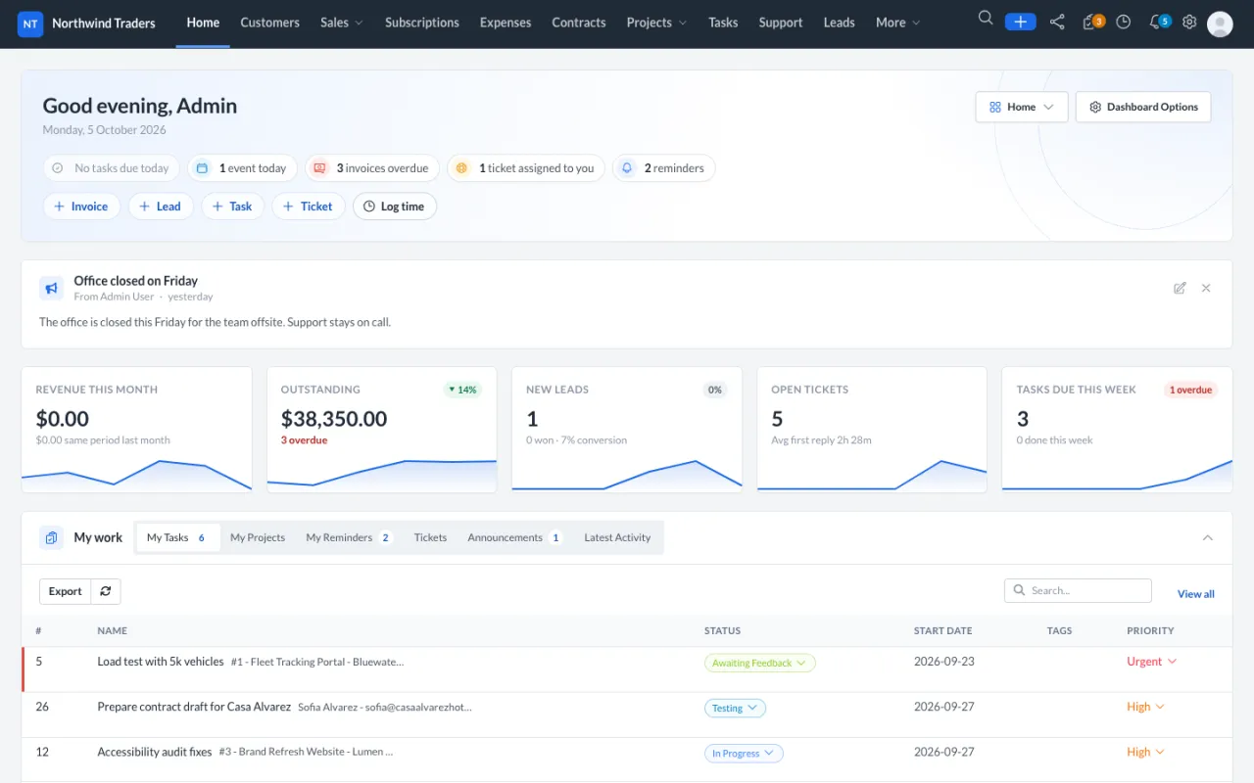
Task: Open the settings gear in header
Action: click(x=1189, y=22)
